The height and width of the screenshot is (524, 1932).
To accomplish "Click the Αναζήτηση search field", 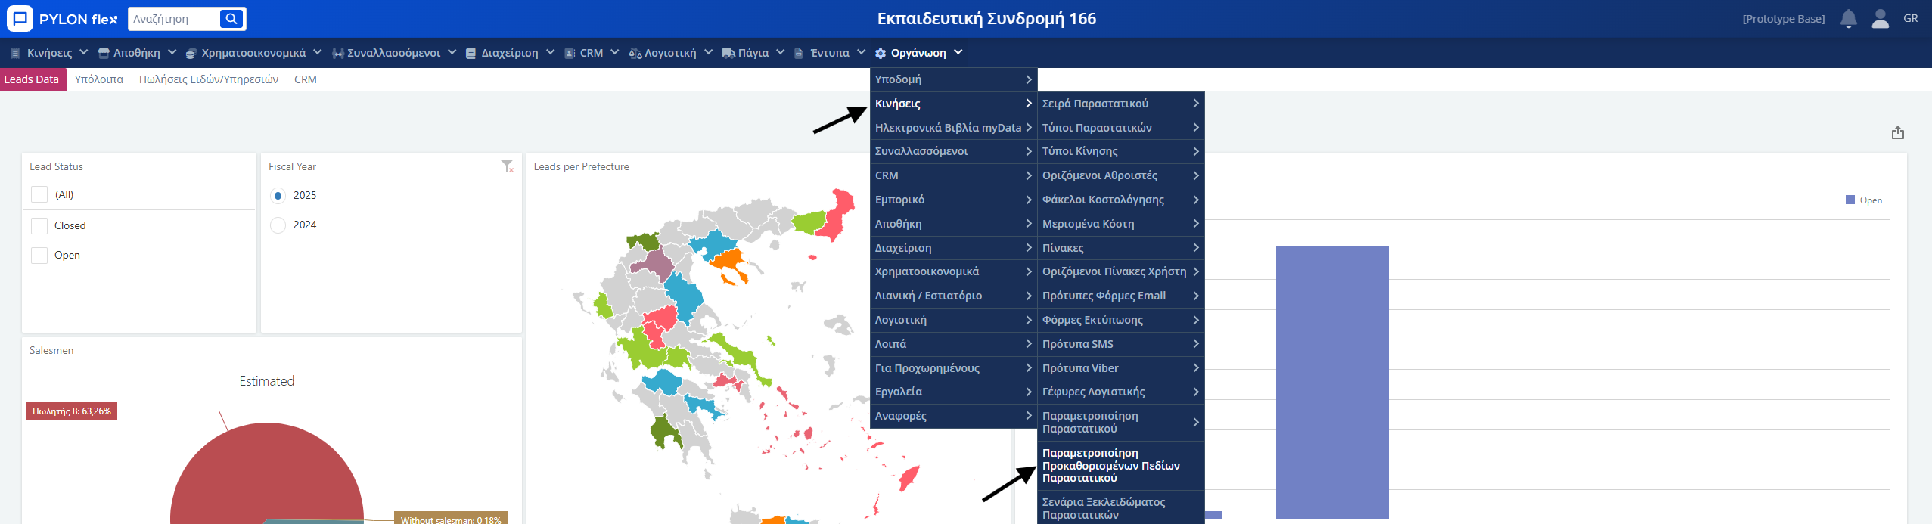I will click(174, 19).
